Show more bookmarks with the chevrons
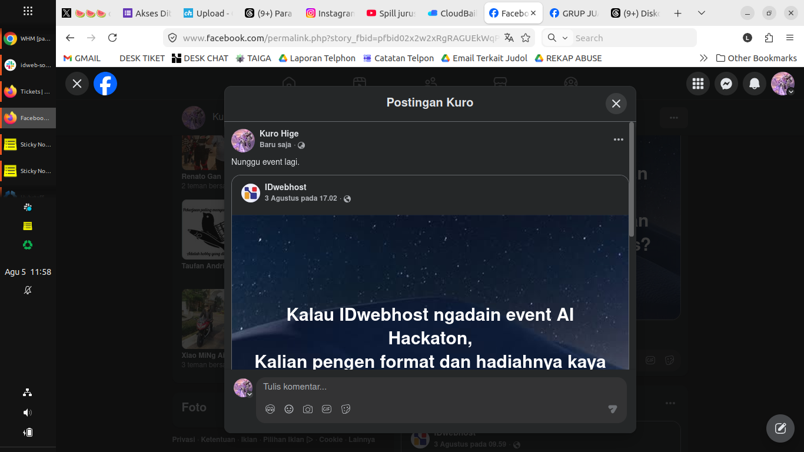Viewport: 804px width, 452px height. [703, 58]
